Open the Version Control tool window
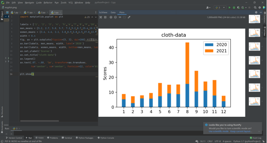The height and width of the screenshot is (143, 267). (14, 138)
